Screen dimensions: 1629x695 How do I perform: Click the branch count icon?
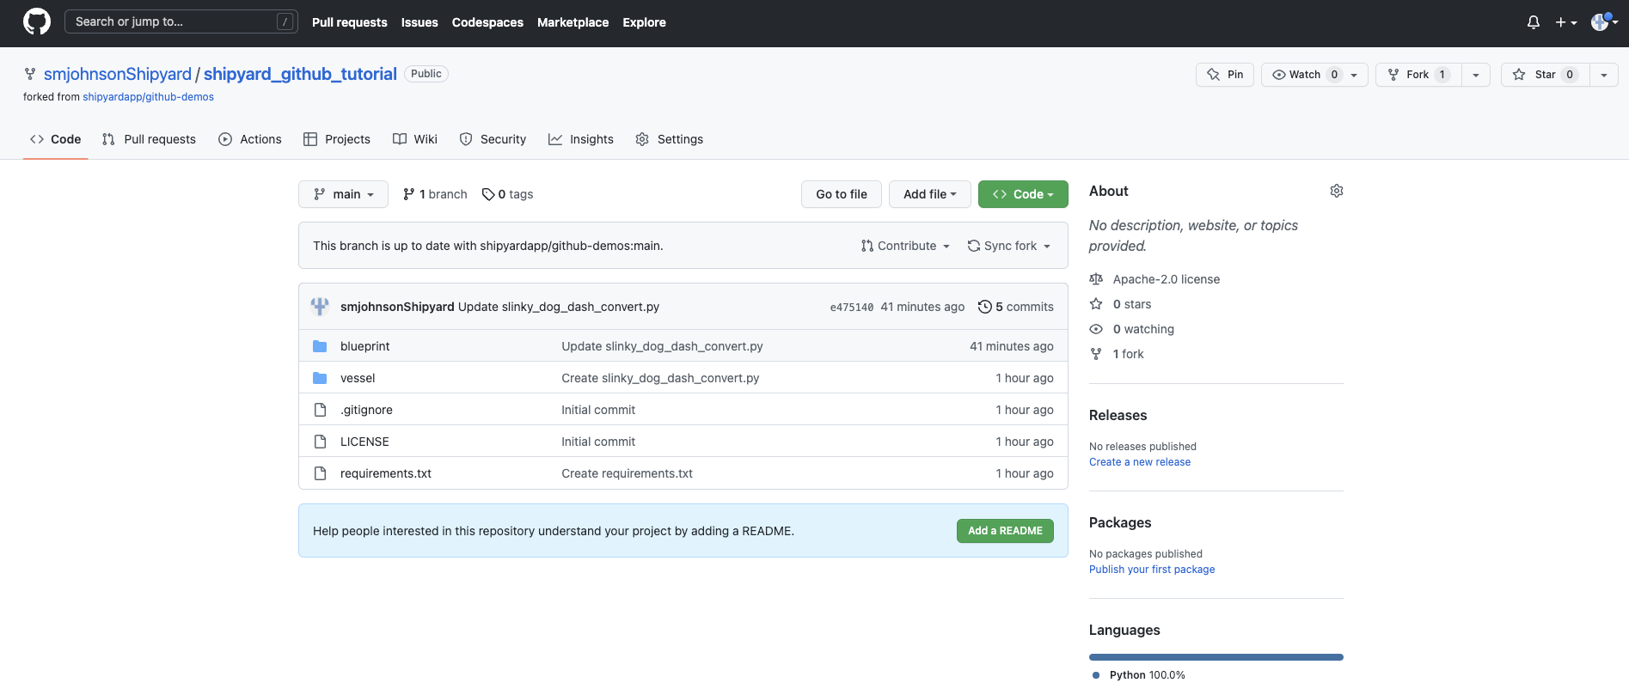[409, 194]
